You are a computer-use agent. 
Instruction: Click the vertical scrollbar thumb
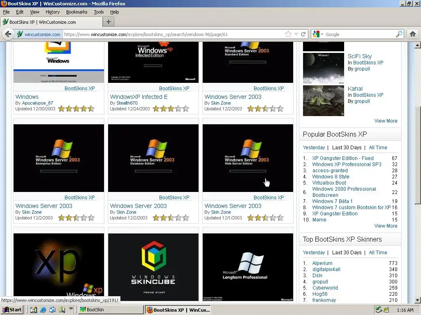pyautogui.click(x=418, y=155)
